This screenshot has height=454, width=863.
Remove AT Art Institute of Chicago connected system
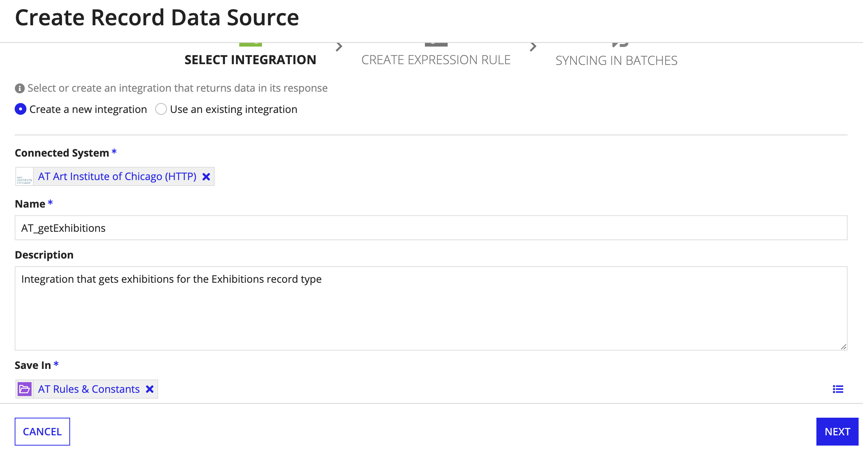point(206,177)
